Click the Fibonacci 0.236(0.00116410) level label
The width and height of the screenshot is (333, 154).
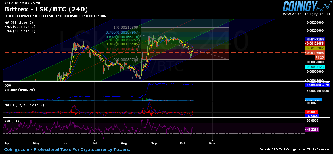[x=123, y=49]
